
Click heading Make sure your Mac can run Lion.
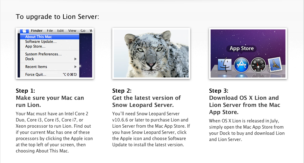pos(50,101)
